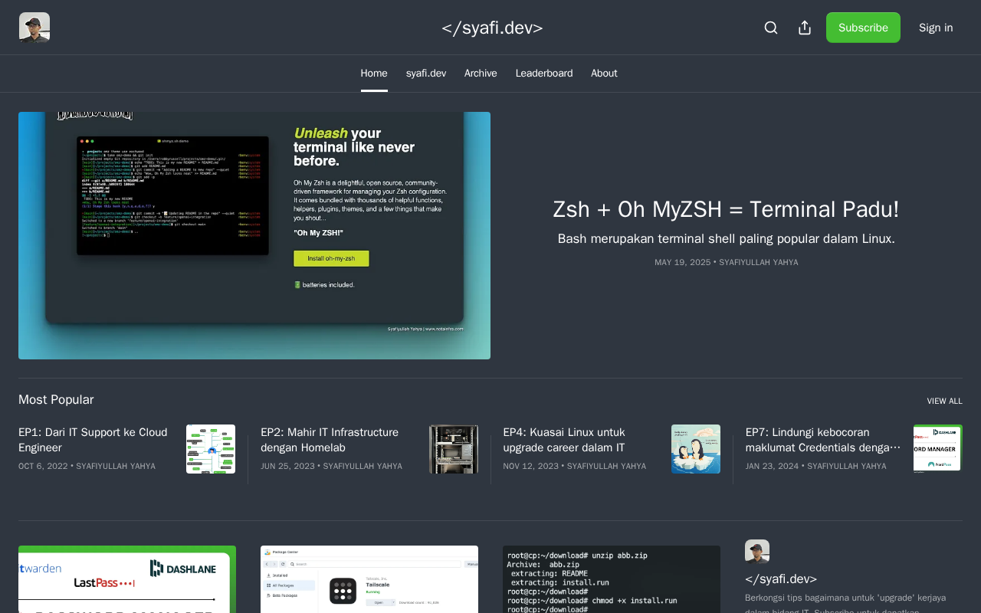Open 'EP2: Mahir IT Infrastructure dengan Homelab'
The height and width of the screenshot is (613, 981).
coord(330,440)
